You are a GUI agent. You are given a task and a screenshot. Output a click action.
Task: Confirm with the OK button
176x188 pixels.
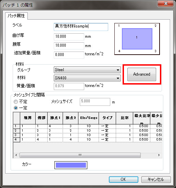(123, 179)
